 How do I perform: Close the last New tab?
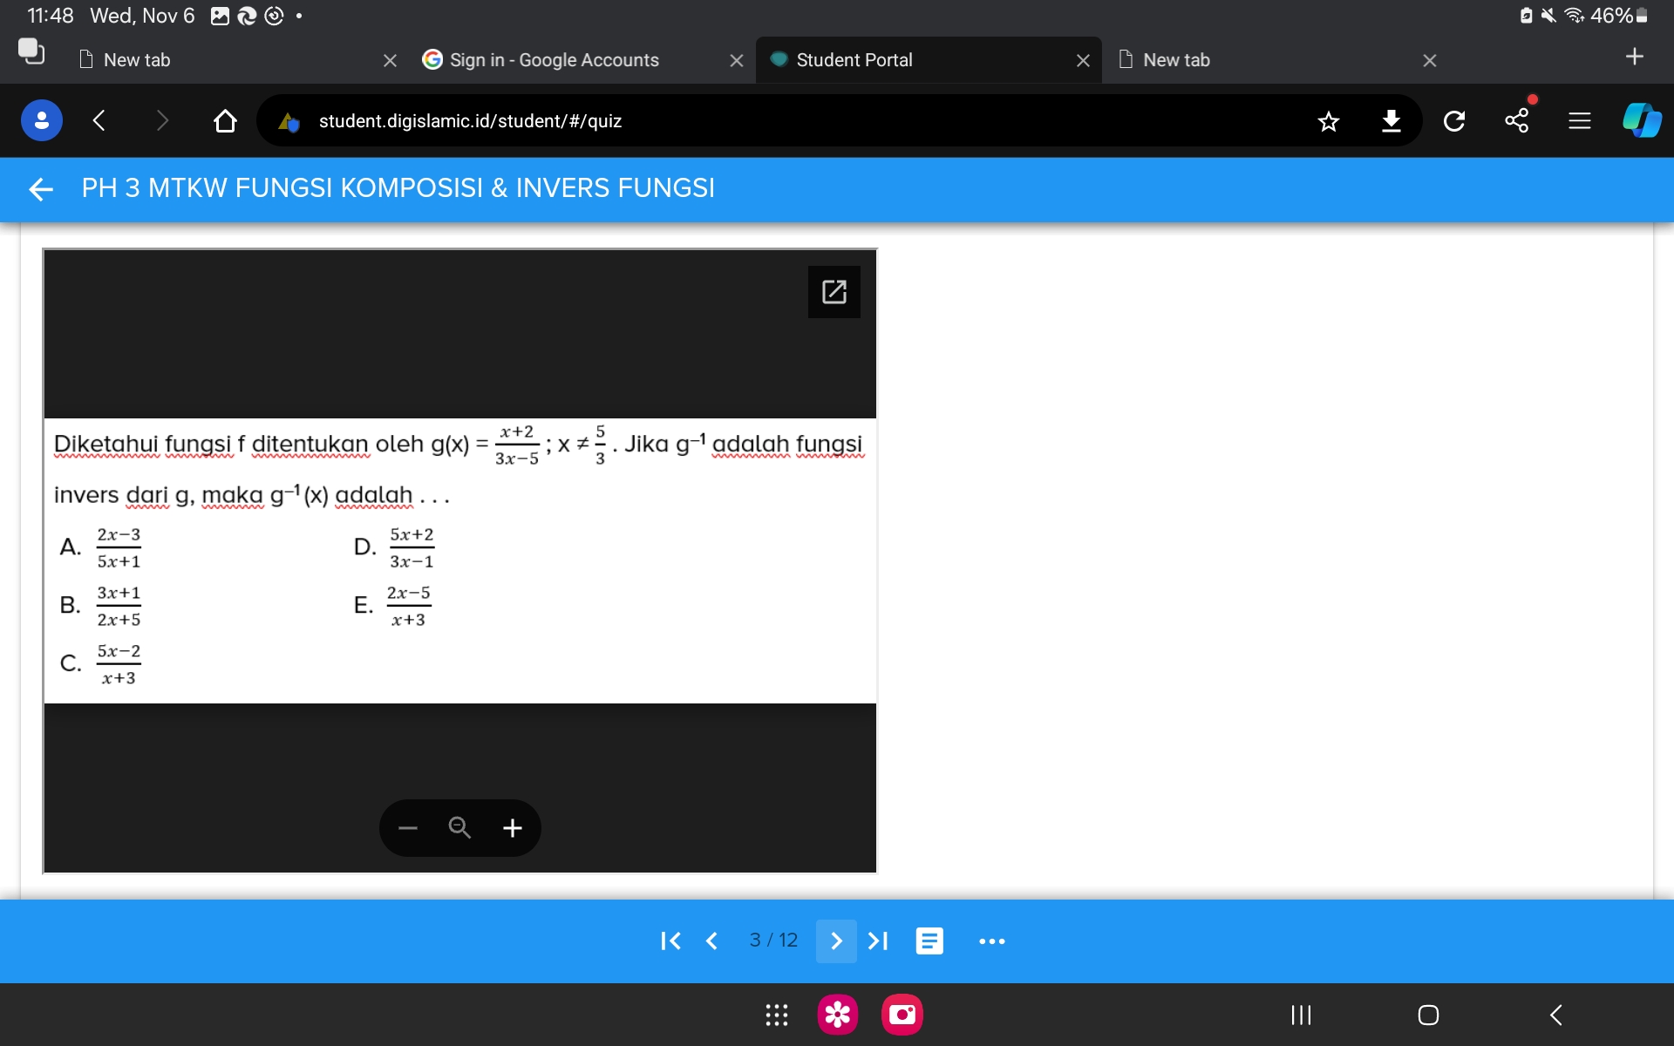1430,60
